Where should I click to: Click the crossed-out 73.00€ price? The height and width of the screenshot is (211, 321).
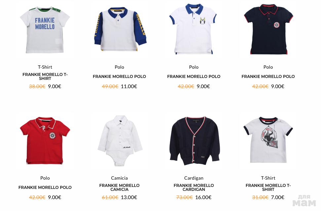click(184, 197)
